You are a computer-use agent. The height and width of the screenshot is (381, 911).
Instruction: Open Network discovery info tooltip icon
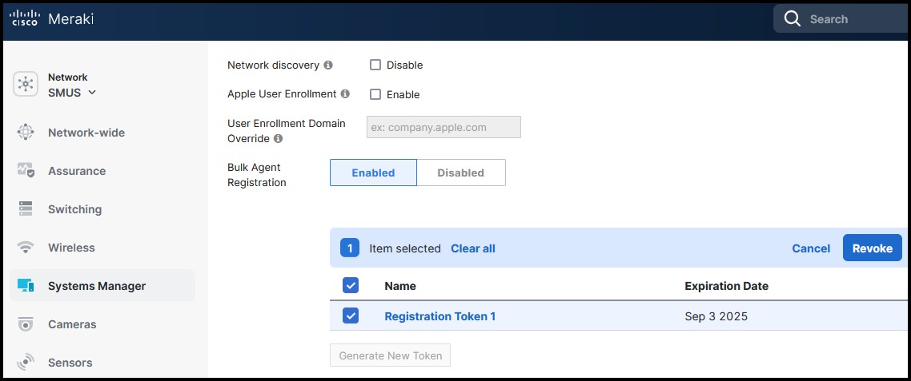328,65
